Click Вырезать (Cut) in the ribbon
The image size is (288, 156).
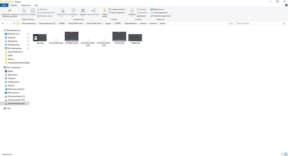tap(42, 9)
